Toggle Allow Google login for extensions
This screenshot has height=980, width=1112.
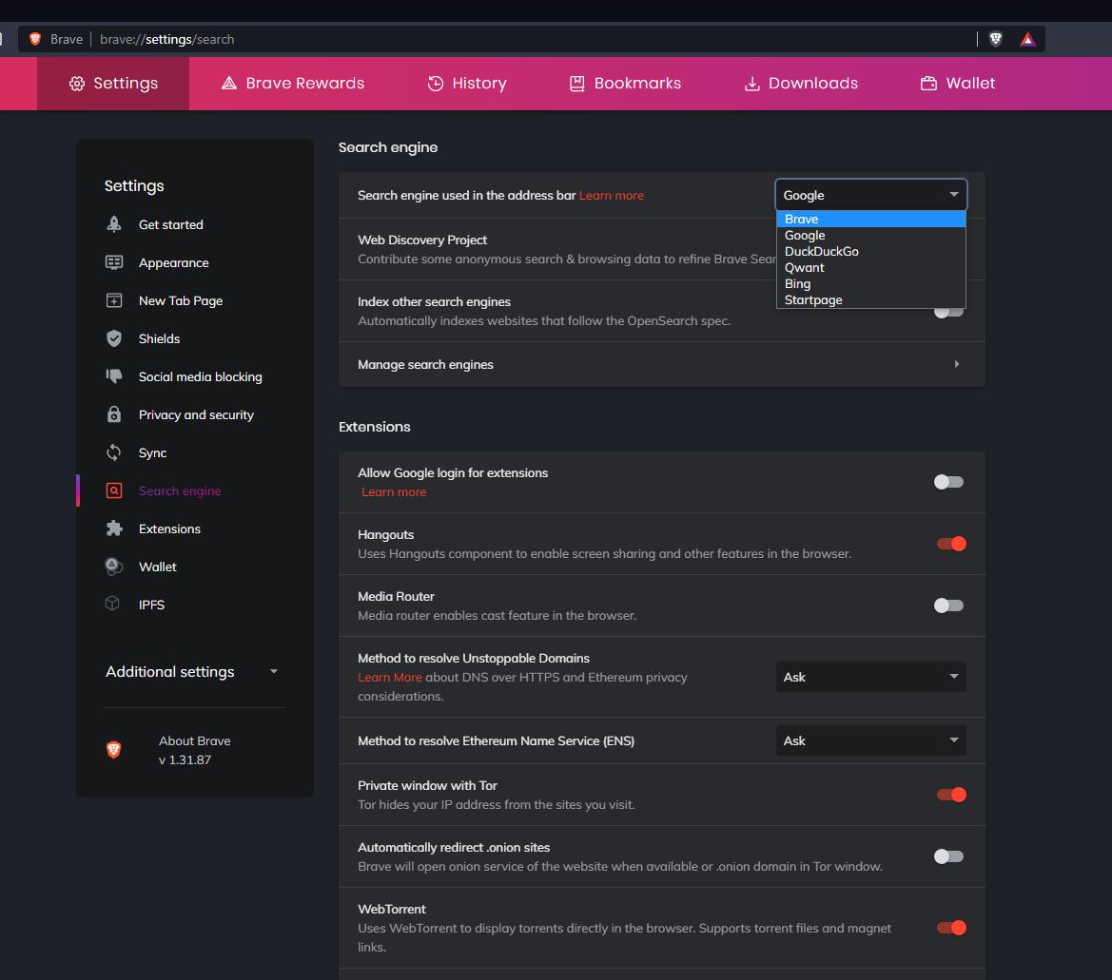[948, 483]
